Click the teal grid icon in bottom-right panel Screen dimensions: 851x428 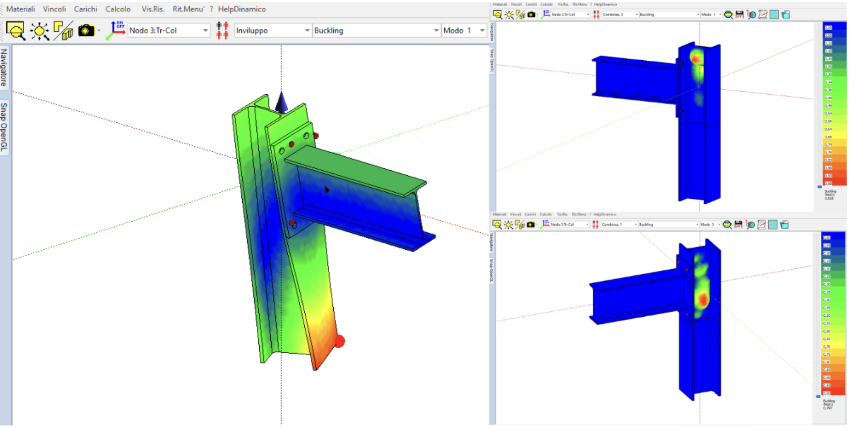point(773,225)
